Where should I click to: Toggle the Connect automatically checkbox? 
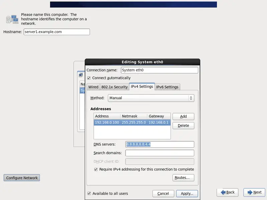[x=89, y=78]
